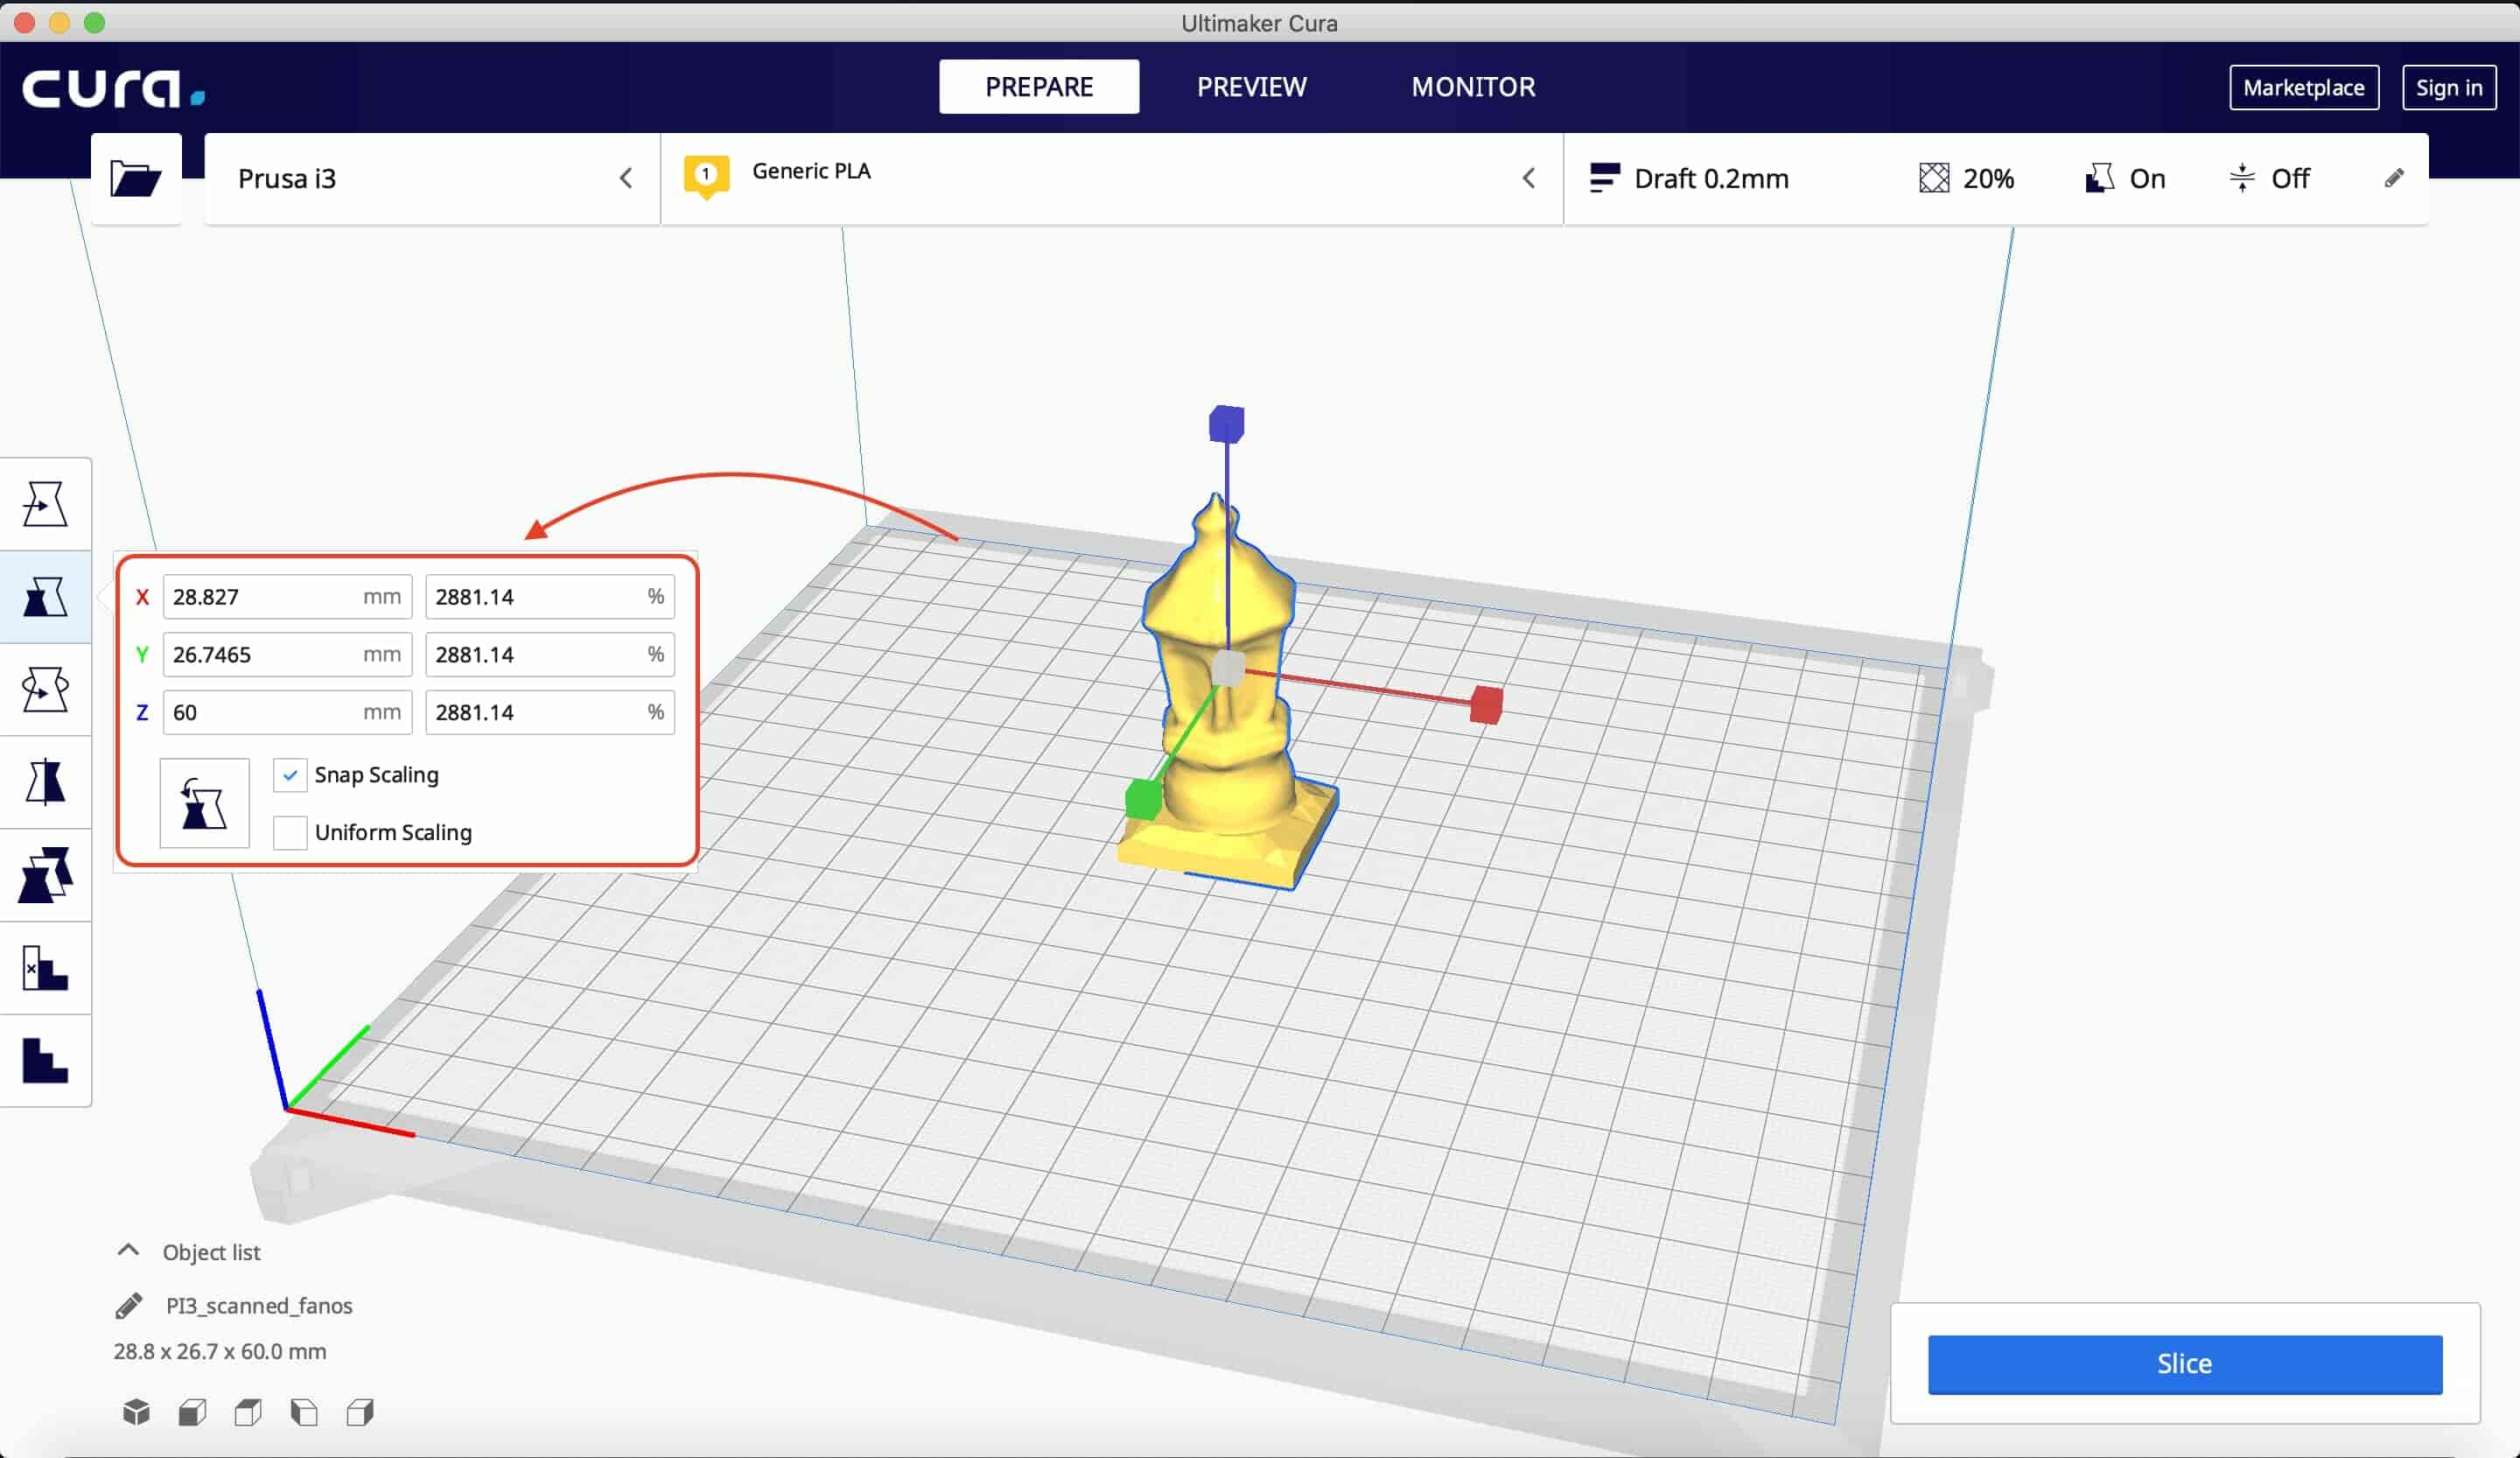Switch to the MONITOR tab

tap(1473, 87)
